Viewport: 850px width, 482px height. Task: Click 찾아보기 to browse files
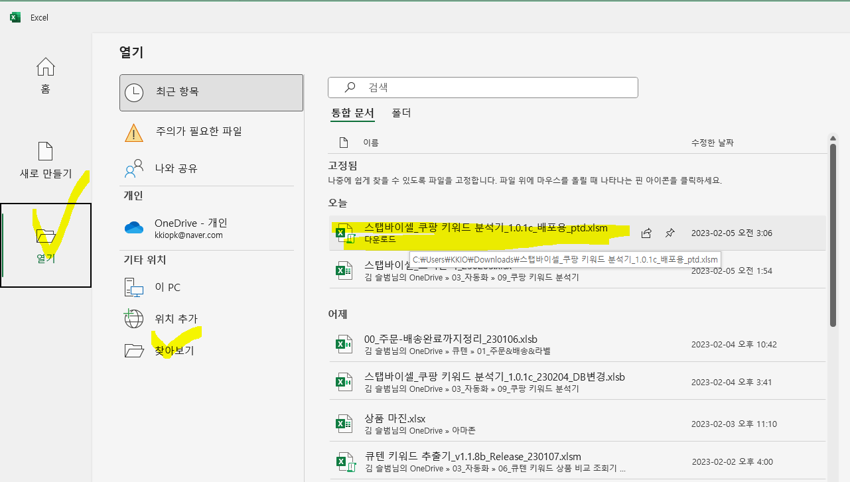click(x=211, y=351)
